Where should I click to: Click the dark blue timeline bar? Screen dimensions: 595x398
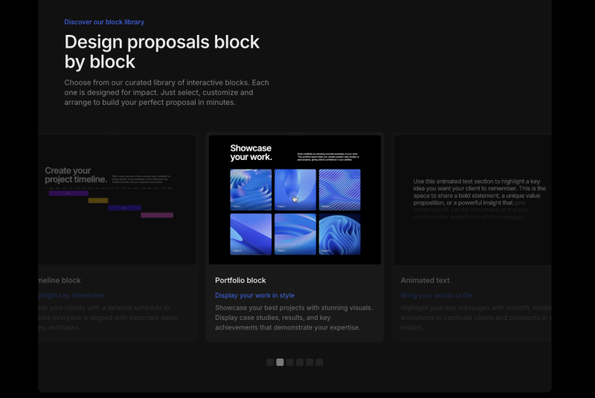tap(124, 208)
